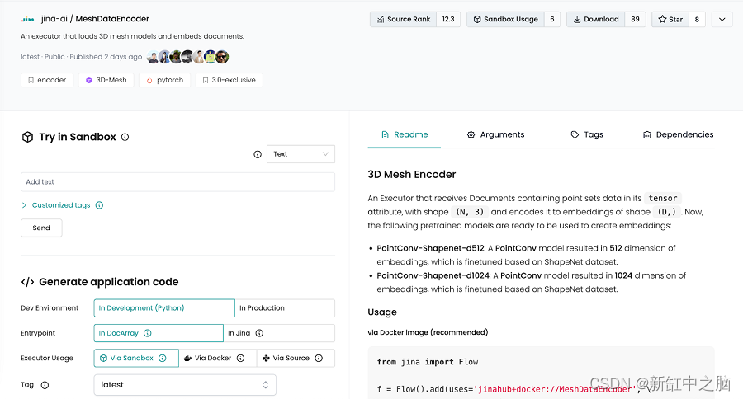The height and width of the screenshot is (399, 743).
Task: Switch to the Arguments tab
Action: click(x=495, y=134)
